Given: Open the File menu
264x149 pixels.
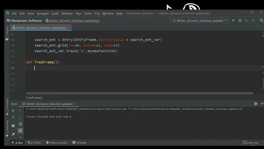Looking at the screenshot, I should [x=14, y=14].
